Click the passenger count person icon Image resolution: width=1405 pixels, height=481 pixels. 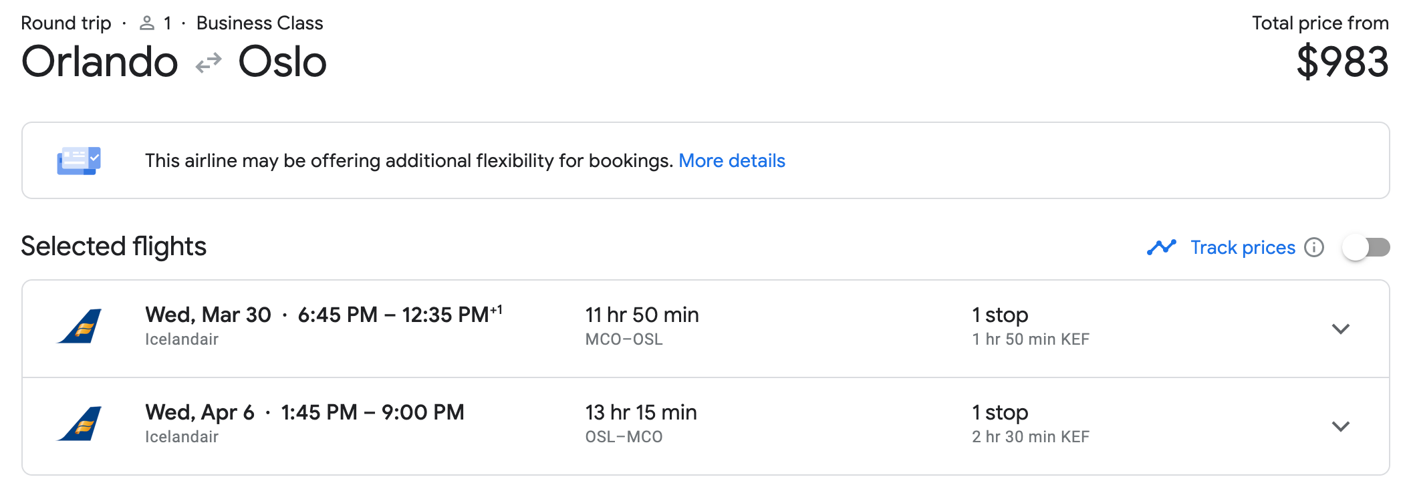click(147, 23)
